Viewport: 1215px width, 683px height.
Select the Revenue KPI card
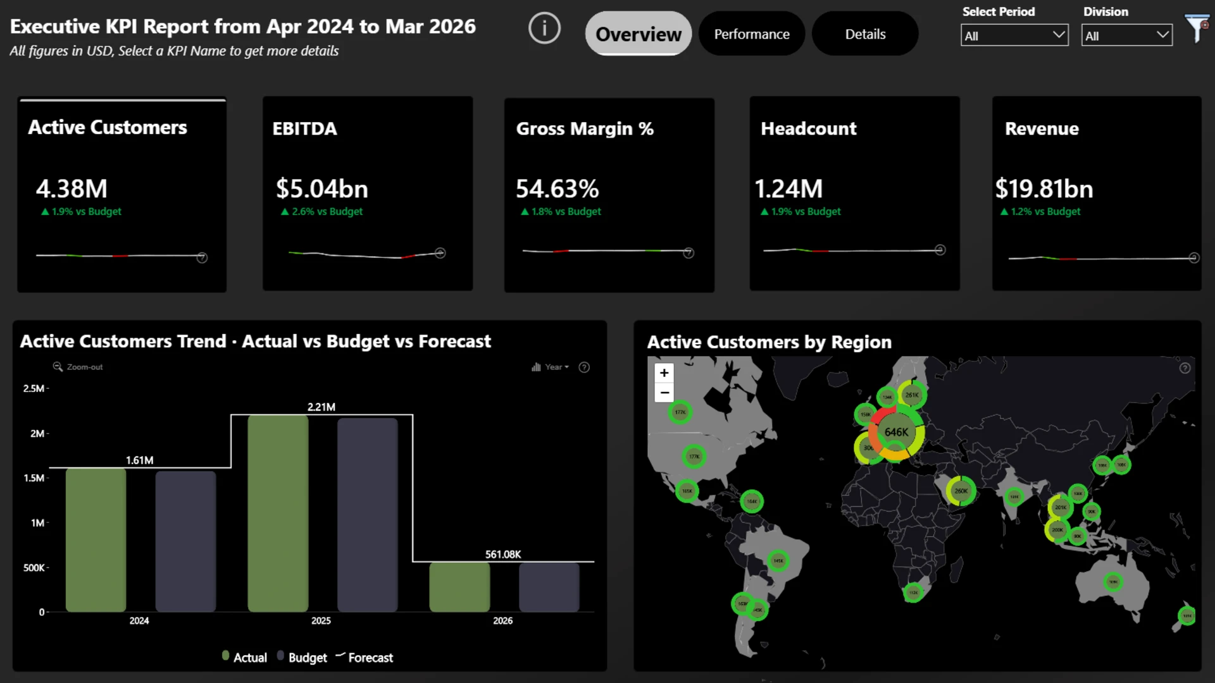1096,193
